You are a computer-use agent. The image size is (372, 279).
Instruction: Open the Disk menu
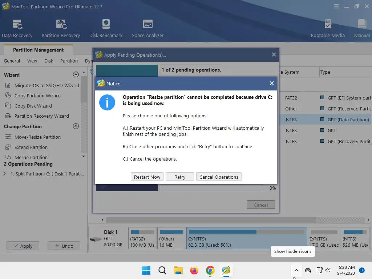pyautogui.click(x=49, y=61)
